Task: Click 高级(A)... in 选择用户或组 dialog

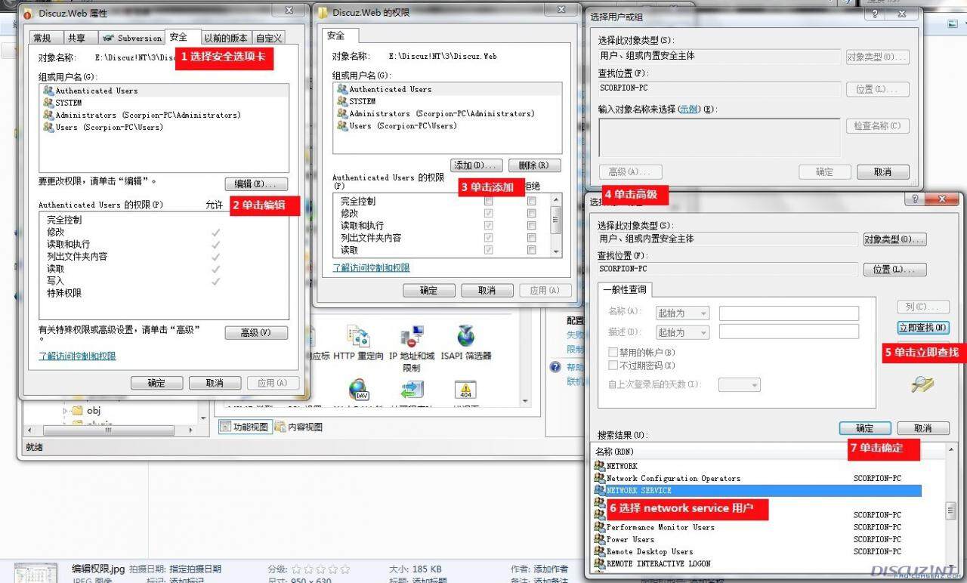Action: pyautogui.click(x=630, y=172)
